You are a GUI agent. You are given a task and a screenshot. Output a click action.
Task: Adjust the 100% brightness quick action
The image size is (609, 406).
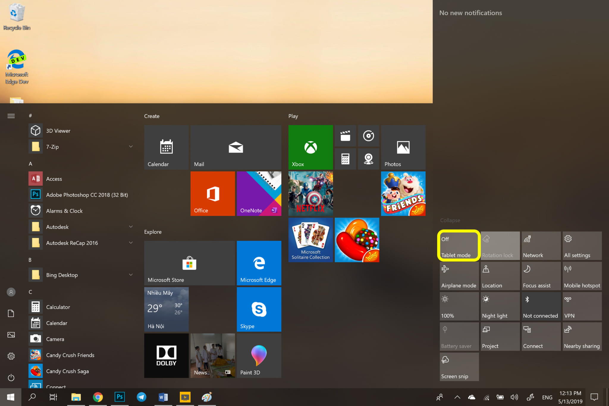459,306
